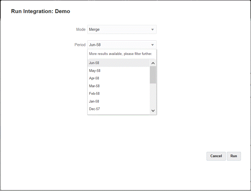The height and width of the screenshot is (191, 251).
Task: Click the Mode field showing Merge
Action: (119, 30)
